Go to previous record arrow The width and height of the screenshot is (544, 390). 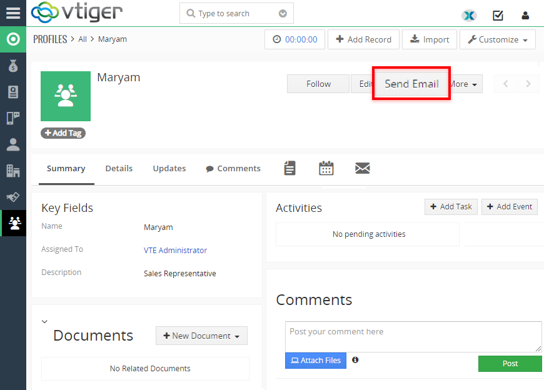click(505, 84)
